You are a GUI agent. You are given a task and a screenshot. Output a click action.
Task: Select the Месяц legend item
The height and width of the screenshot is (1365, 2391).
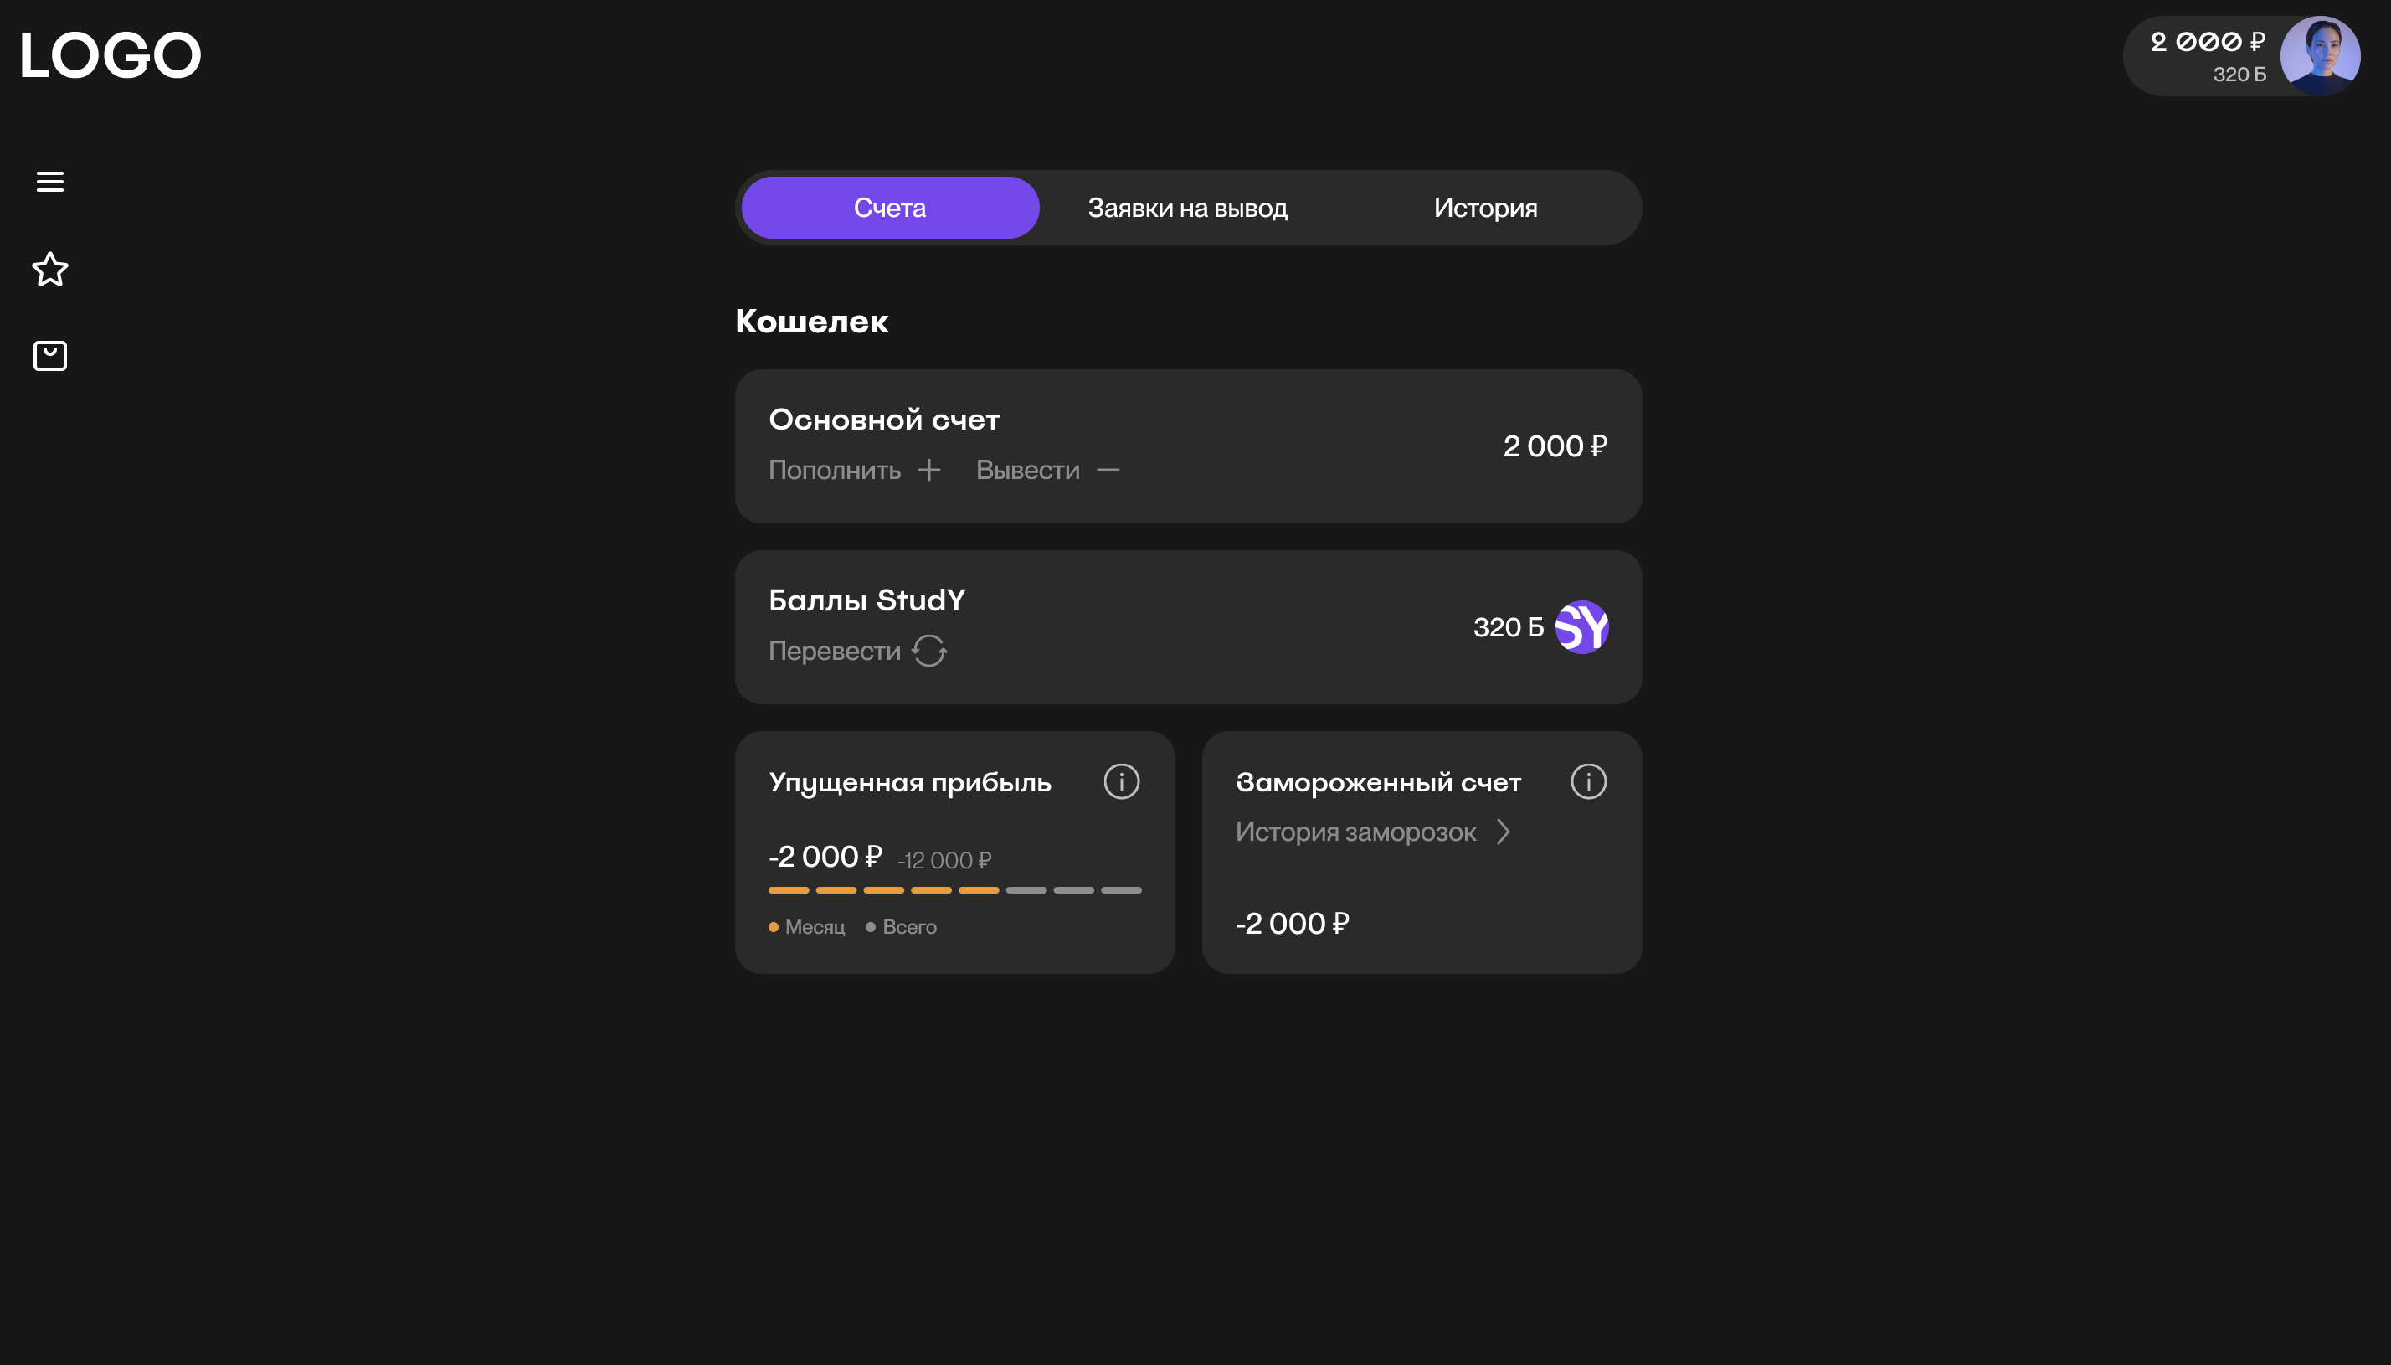[x=807, y=927]
